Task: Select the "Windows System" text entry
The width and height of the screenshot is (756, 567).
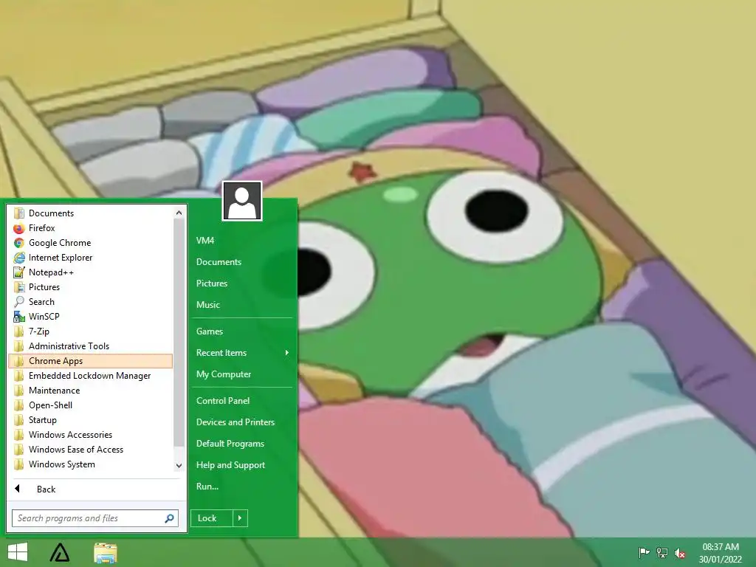Action: (62, 464)
